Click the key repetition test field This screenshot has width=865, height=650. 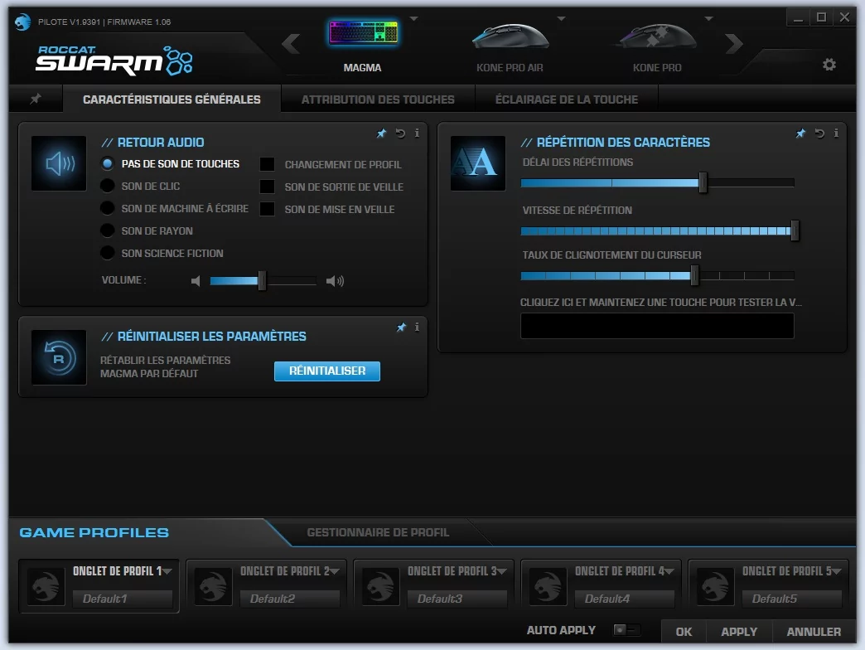click(657, 326)
